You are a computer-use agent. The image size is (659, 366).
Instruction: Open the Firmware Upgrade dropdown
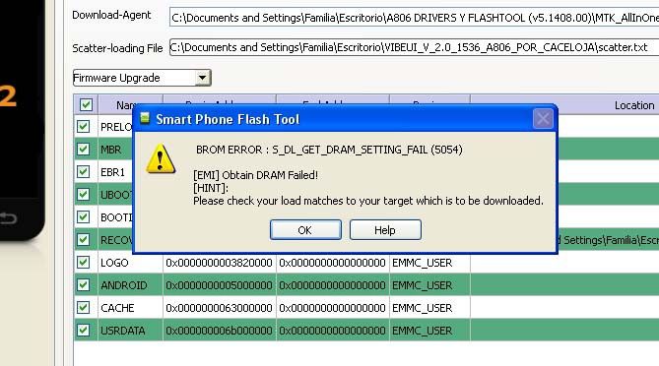click(202, 78)
